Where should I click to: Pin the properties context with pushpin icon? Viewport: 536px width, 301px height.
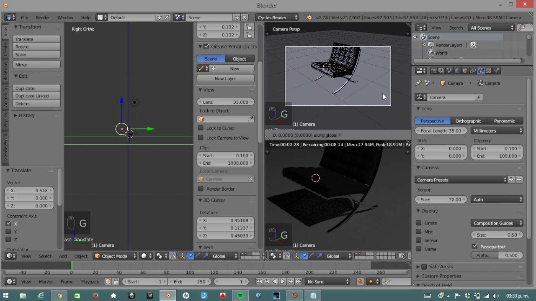(x=418, y=83)
